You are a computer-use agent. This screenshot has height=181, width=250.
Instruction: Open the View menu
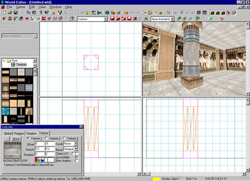(x=42, y=7)
